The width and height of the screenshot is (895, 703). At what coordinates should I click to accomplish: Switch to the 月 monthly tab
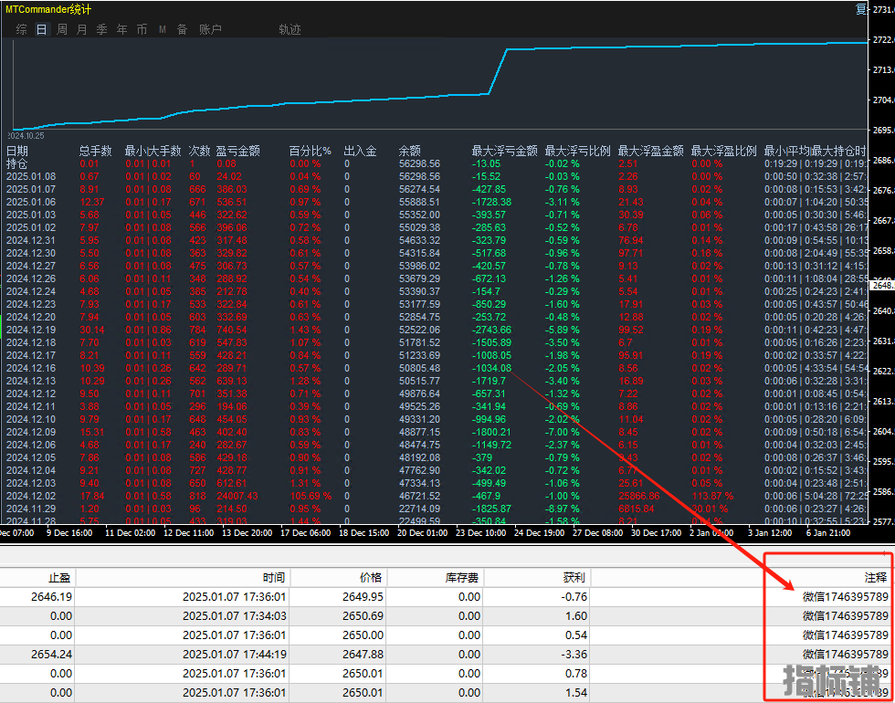point(81,29)
